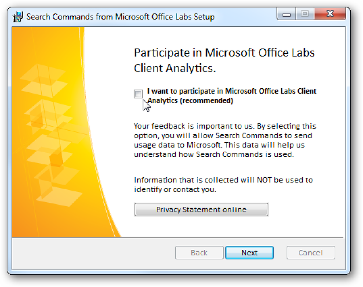The image size is (363, 287).
Task: Minimize the Setup window
Action: pos(286,14)
